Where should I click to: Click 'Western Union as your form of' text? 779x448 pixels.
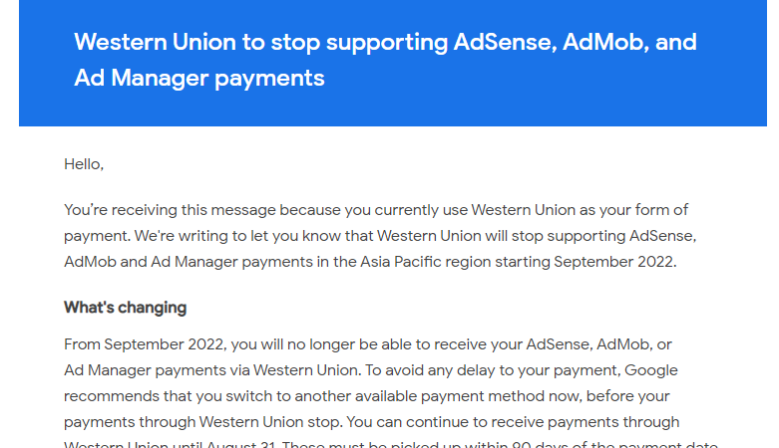point(580,210)
